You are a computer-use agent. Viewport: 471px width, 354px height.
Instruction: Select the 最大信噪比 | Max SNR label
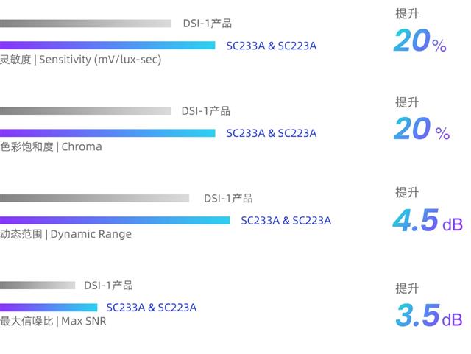click(x=53, y=321)
